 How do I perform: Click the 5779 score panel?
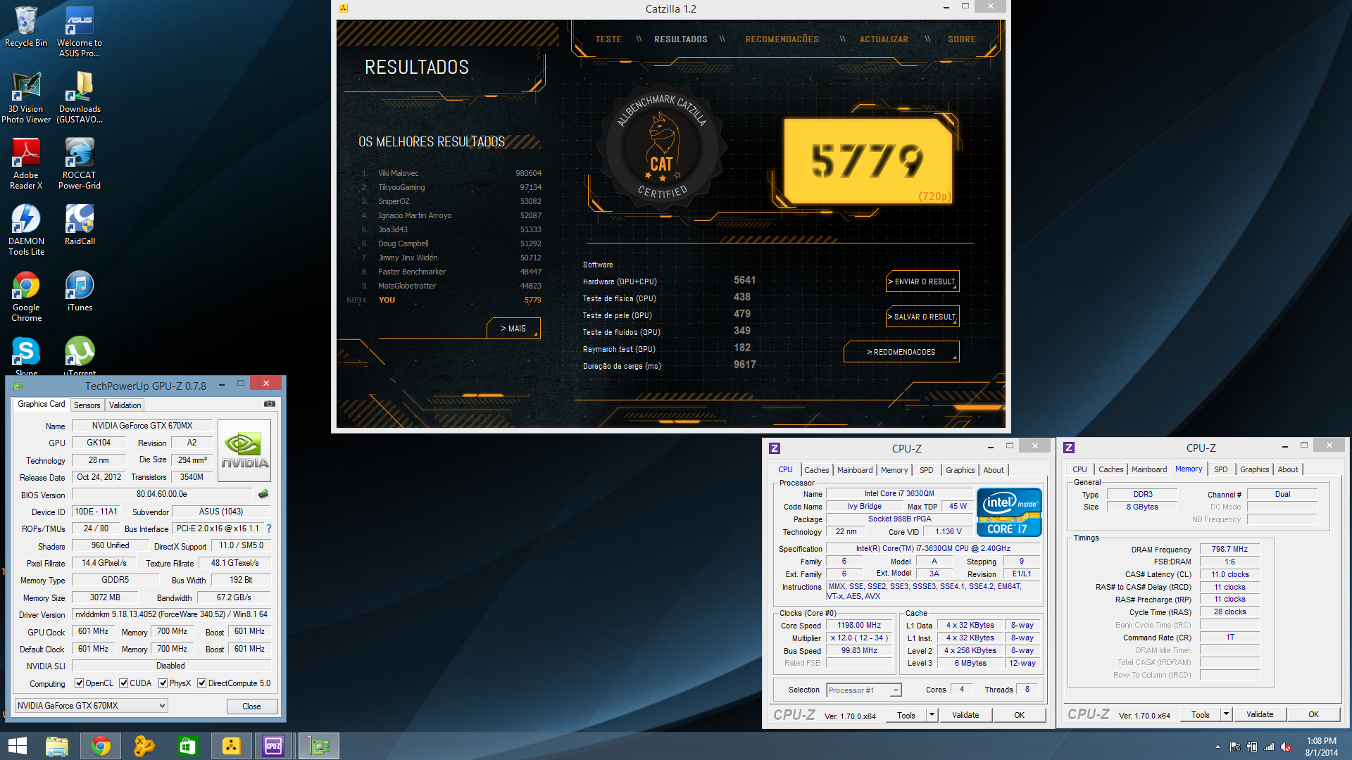click(868, 160)
